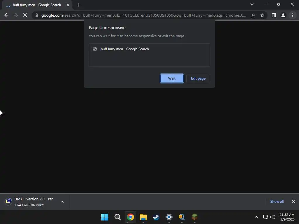This screenshot has width=299, height=224.
Task: Select the buff furry men Google Search tab
Action: coord(37,5)
